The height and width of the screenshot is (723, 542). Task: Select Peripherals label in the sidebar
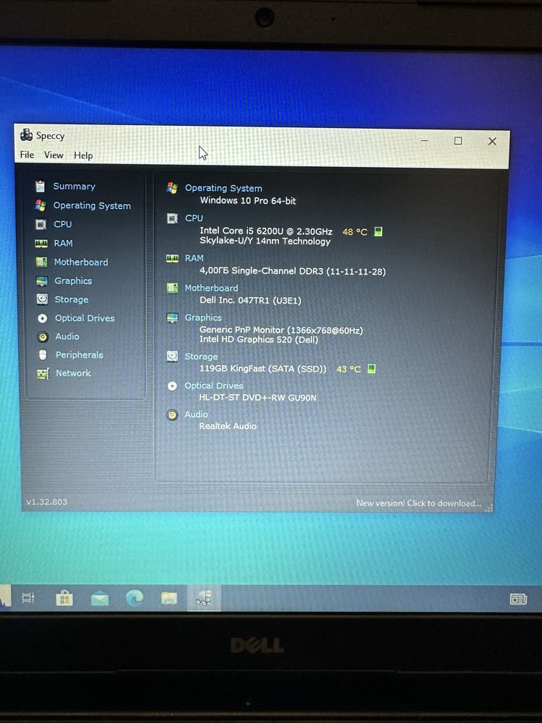click(79, 354)
